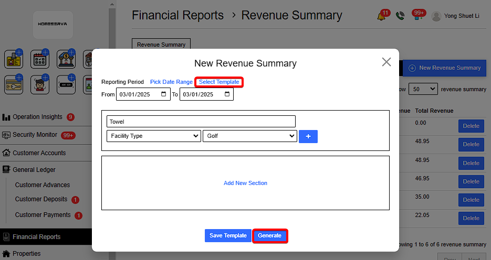Open the rows-per-page dropdown showing 50
The width and height of the screenshot is (491, 260).
click(x=423, y=89)
